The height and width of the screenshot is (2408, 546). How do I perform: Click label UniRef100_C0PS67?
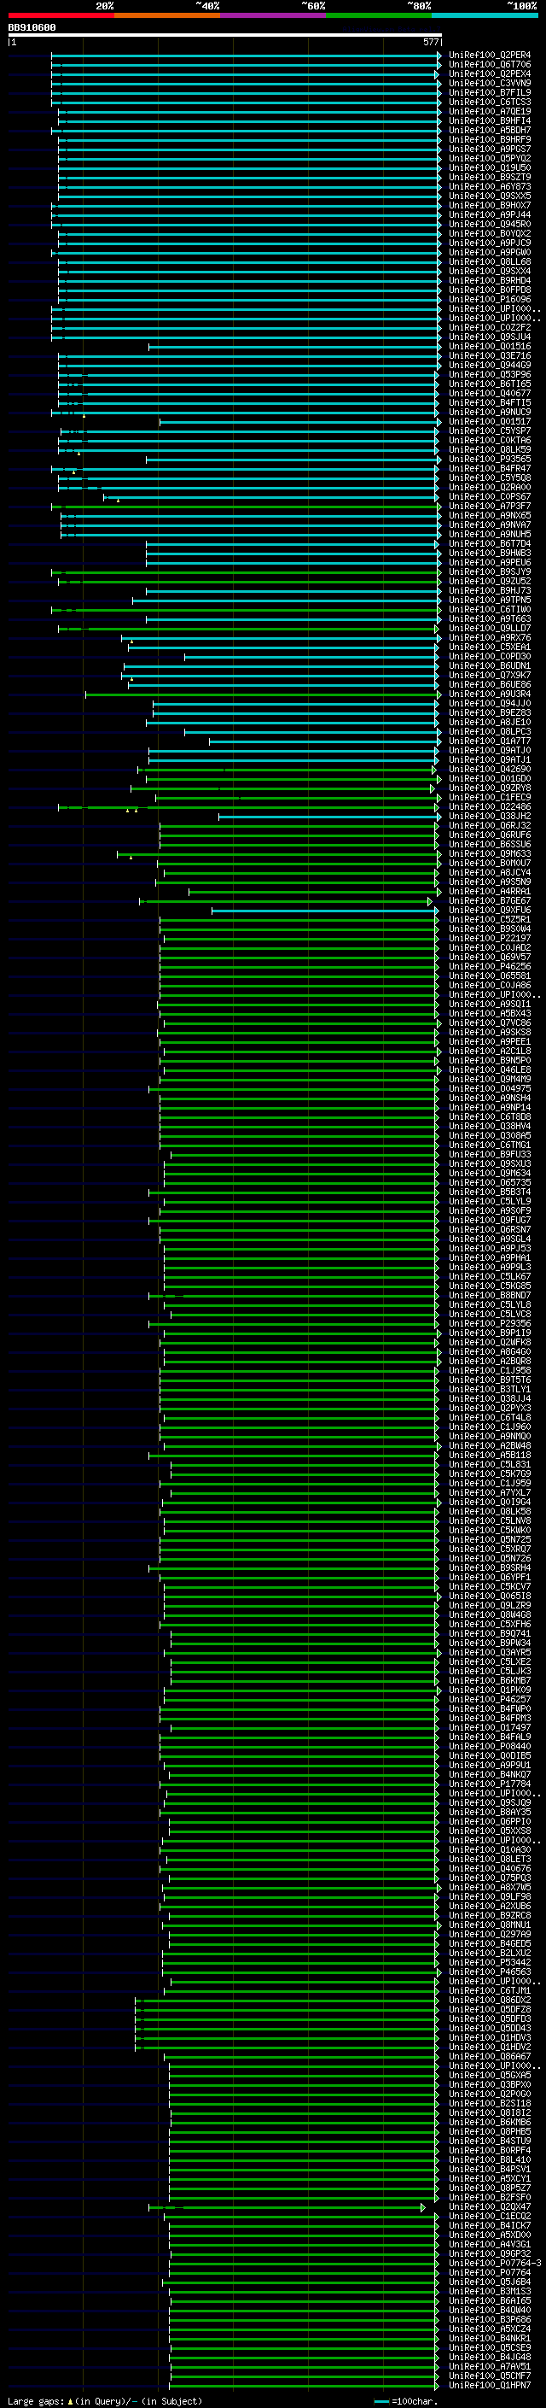point(489,497)
